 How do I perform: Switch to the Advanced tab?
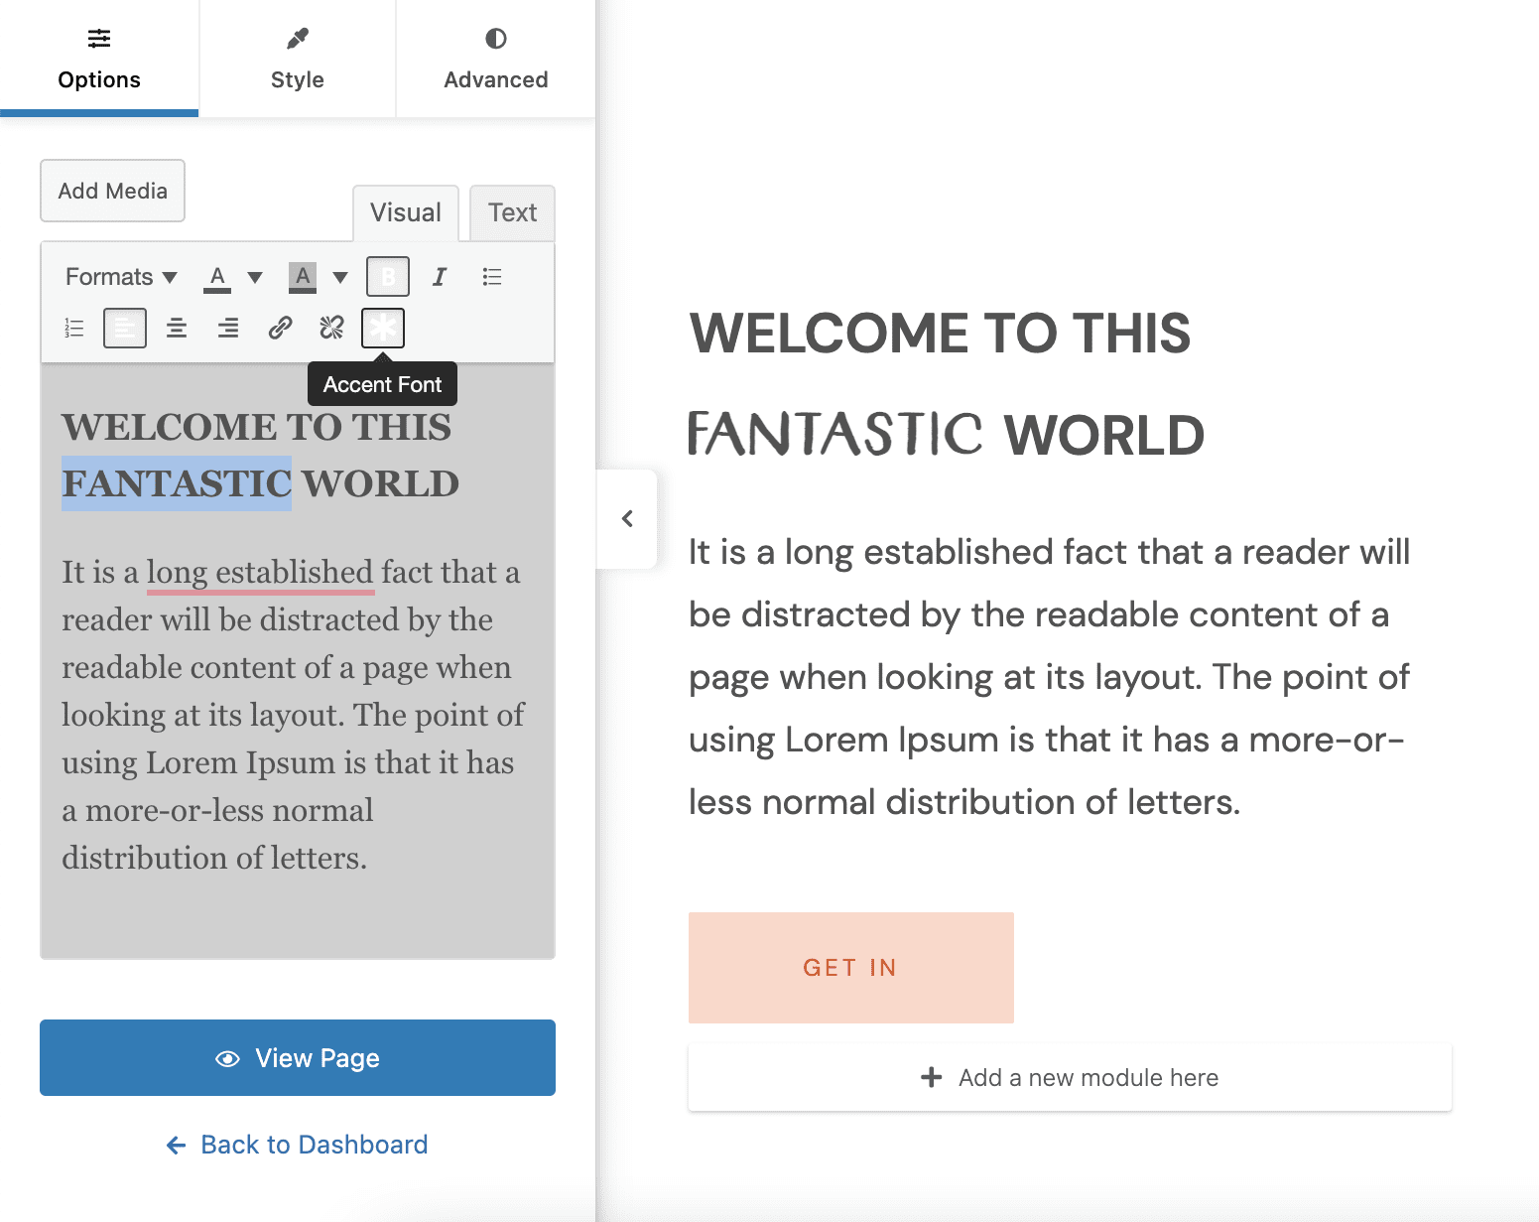point(496,59)
